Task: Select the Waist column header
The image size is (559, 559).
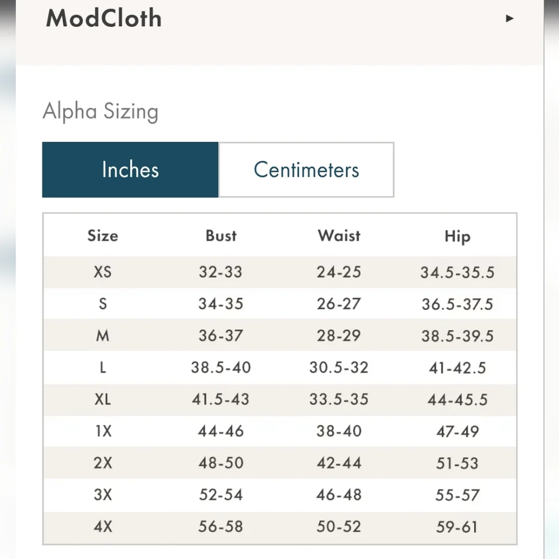Action: (339, 236)
